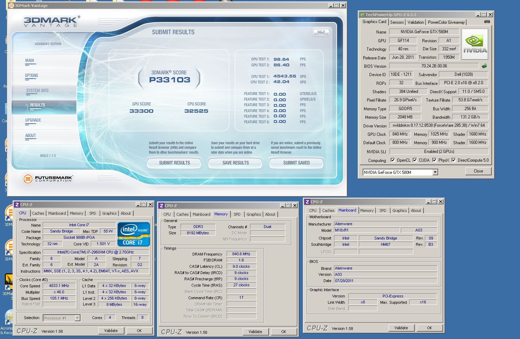Open the Acronis desktop shortcut icon

pos(9,317)
